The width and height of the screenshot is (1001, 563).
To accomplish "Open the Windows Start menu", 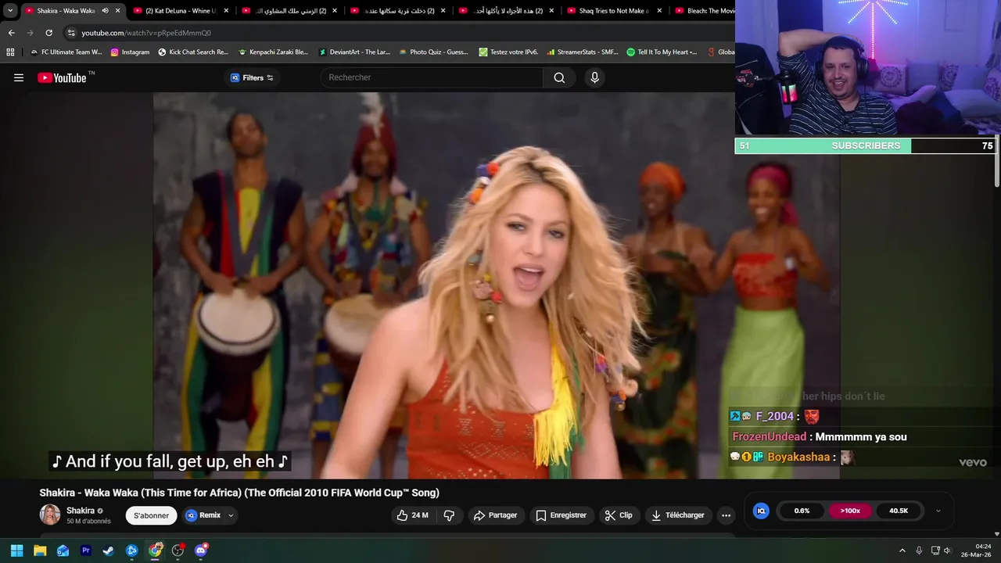I will pos(16,550).
